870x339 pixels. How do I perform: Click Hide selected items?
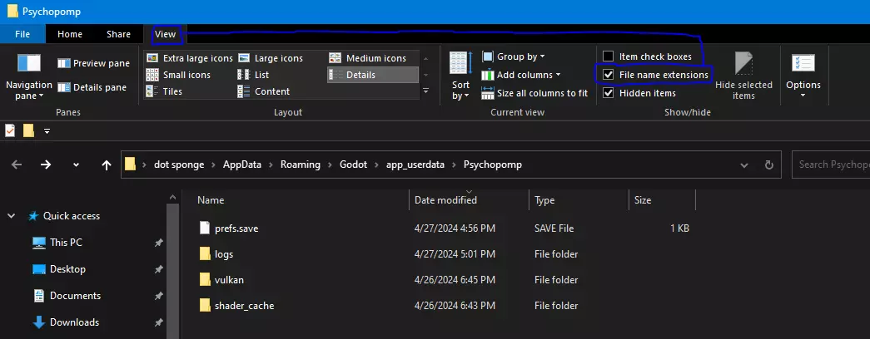click(x=743, y=76)
